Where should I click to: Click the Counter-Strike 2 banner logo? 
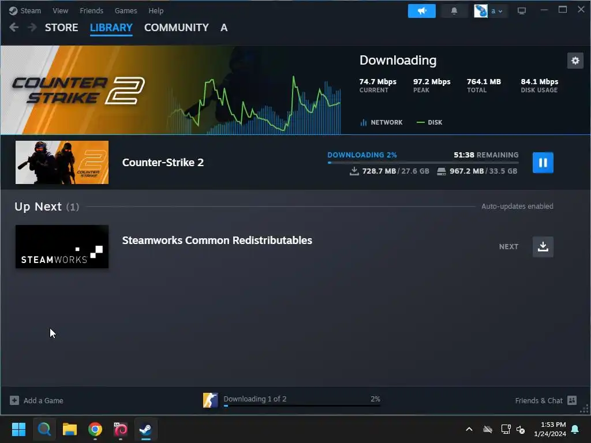coord(78,91)
